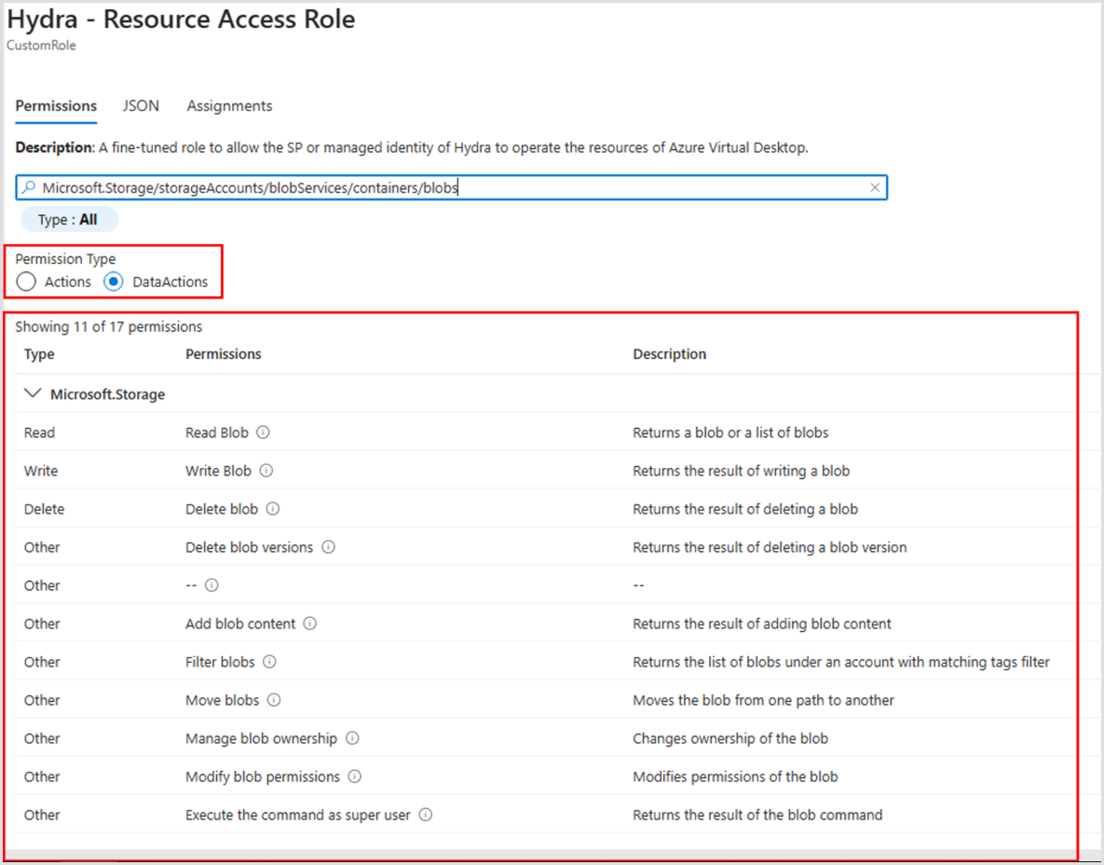Click the Delete blob permission name
This screenshot has height=865, width=1104.
click(222, 509)
